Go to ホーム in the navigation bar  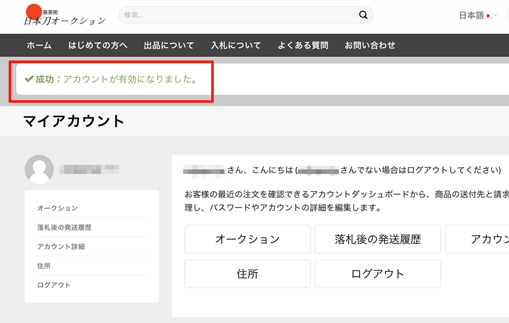[x=39, y=45]
